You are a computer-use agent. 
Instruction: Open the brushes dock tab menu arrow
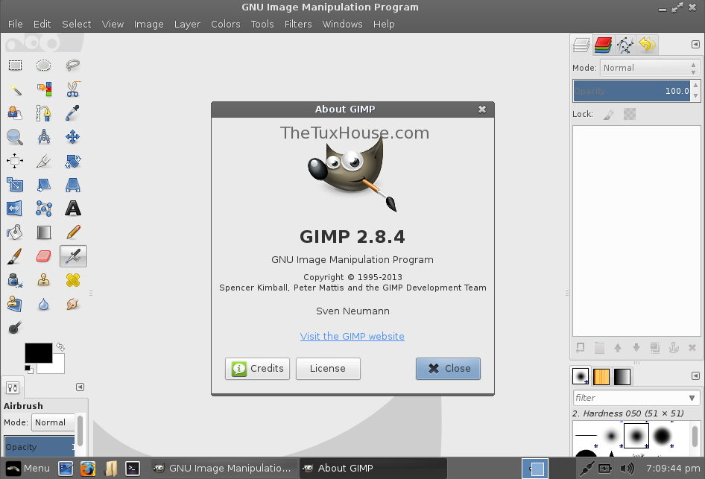pos(695,375)
